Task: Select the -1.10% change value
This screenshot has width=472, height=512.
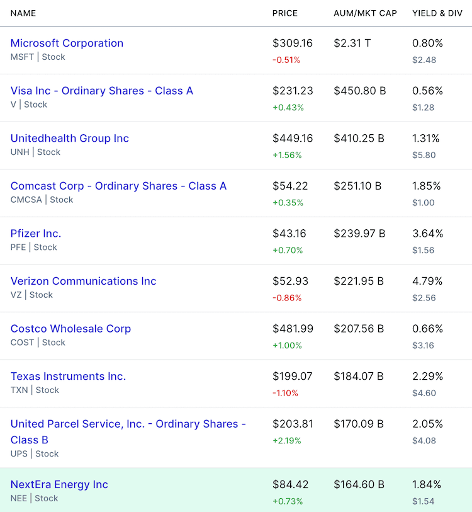Action: point(285,393)
